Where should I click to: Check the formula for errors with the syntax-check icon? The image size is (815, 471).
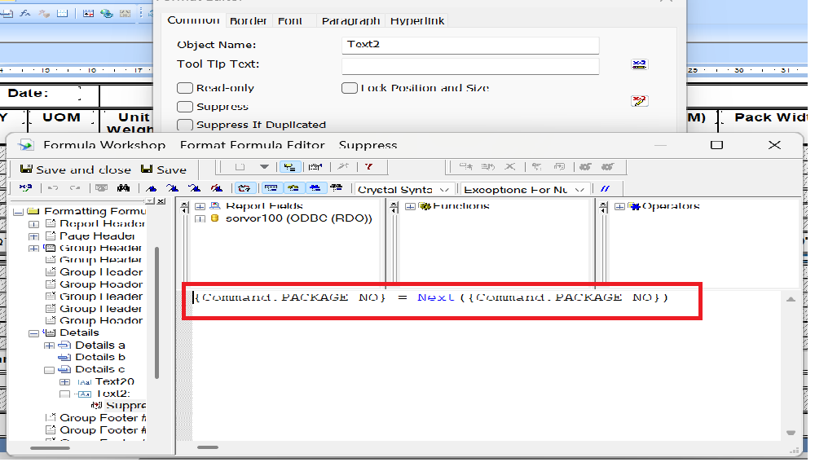[244, 187]
